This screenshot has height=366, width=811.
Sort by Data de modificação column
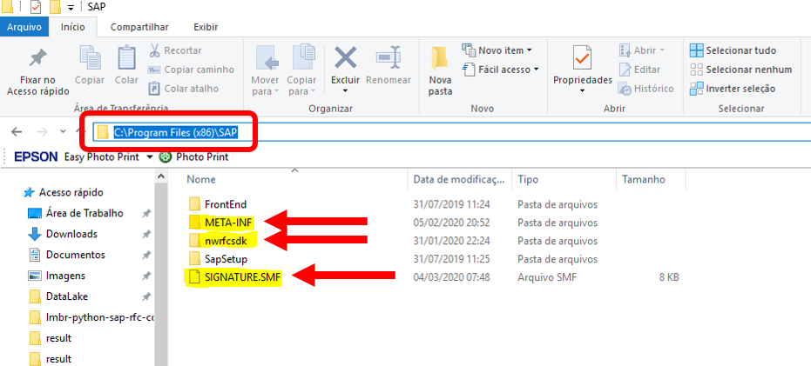tap(459, 180)
